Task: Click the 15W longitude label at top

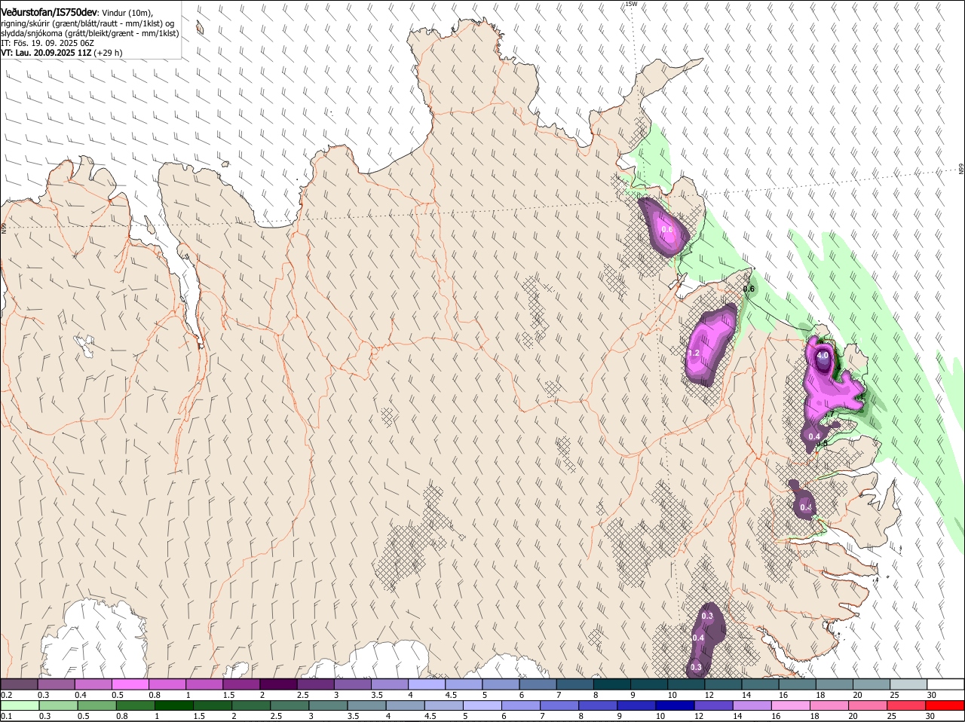Action: click(x=631, y=4)
